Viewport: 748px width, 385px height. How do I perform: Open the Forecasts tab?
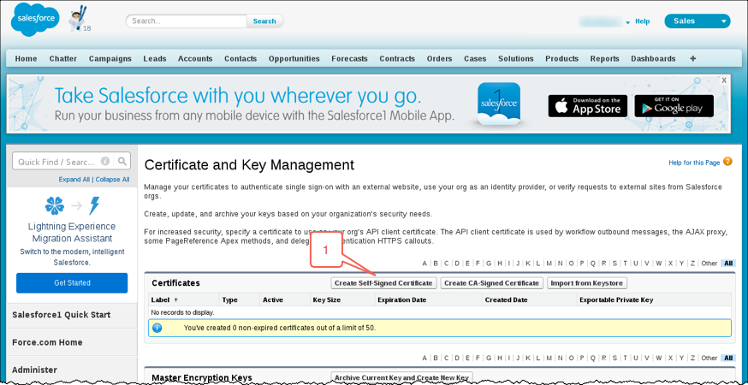[350, 59]
